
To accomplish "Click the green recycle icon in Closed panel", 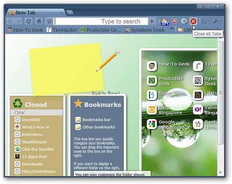I will click(18, 104).
